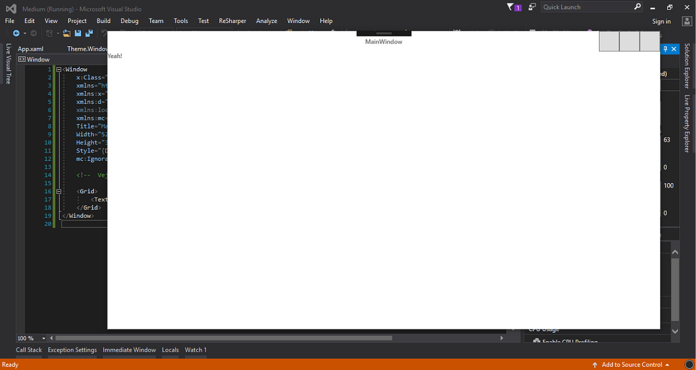Viewport: 696px width, 370px height.
Task: Click the feedback smiley icon near Quick Launch
Action: 532,6
